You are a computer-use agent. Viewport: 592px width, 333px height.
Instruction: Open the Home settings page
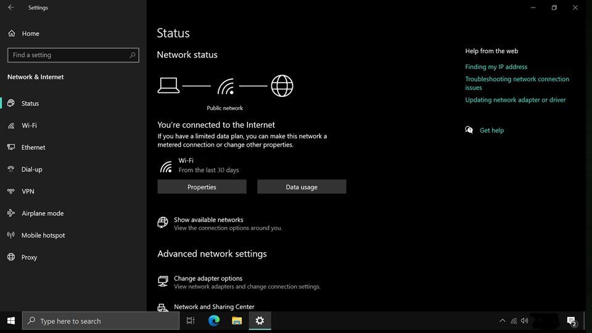point(30,33)
